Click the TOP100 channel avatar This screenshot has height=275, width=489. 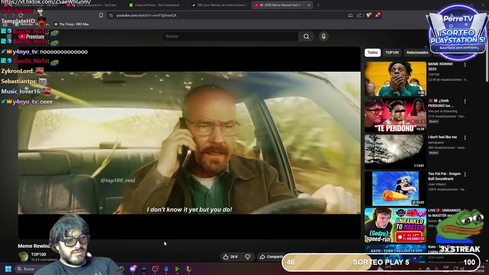23,257
